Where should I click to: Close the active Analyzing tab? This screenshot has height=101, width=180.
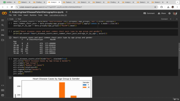(x=59, y=2)
